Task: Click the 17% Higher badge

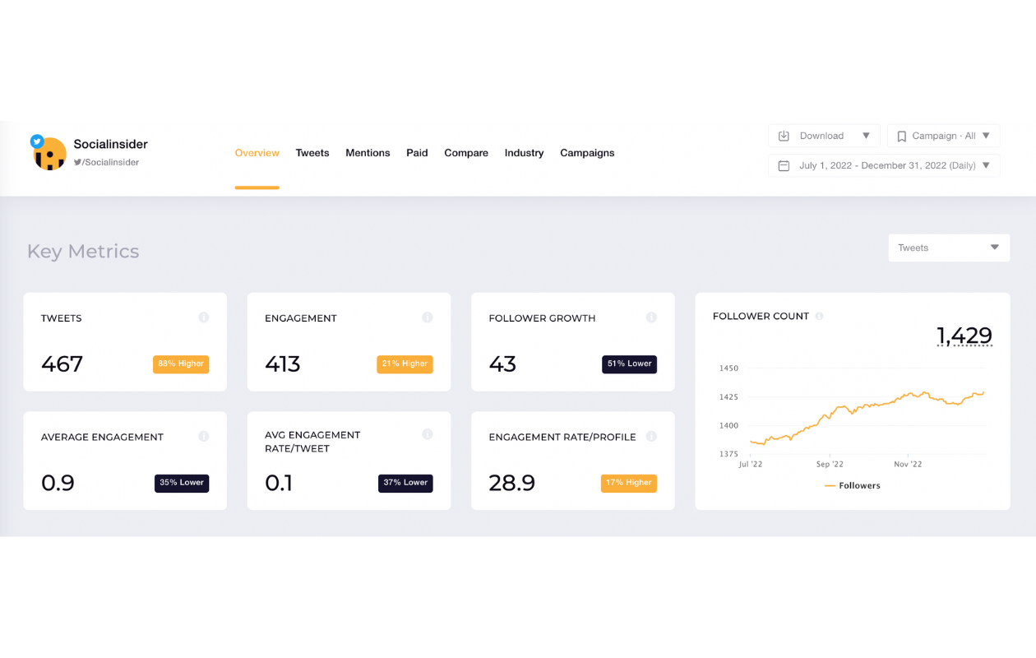Action: tap(629, 483)
